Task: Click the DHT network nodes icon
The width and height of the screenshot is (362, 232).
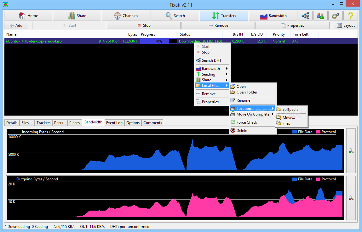Action: pos(305,16)
